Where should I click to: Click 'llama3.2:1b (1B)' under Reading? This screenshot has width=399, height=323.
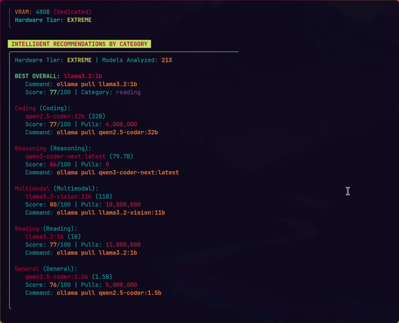point(53,237)
